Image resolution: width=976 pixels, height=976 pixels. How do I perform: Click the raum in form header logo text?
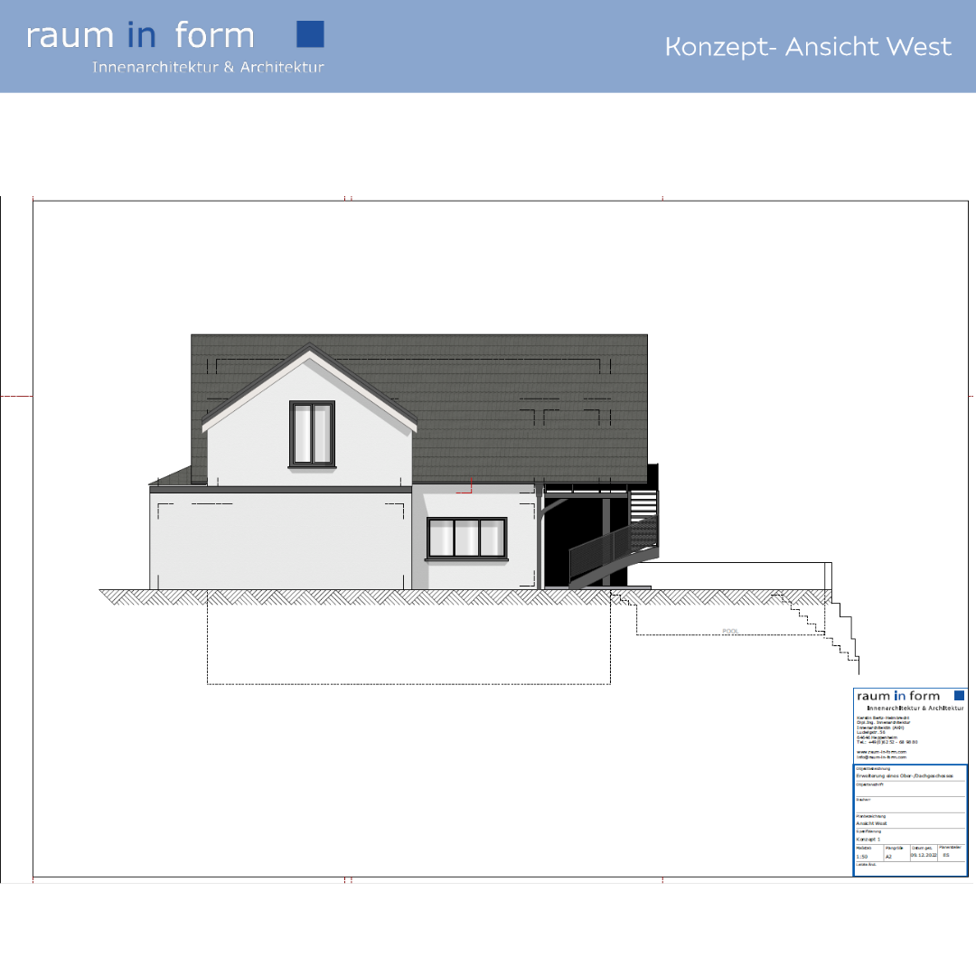pyautogui.click(x=141, y=35)
